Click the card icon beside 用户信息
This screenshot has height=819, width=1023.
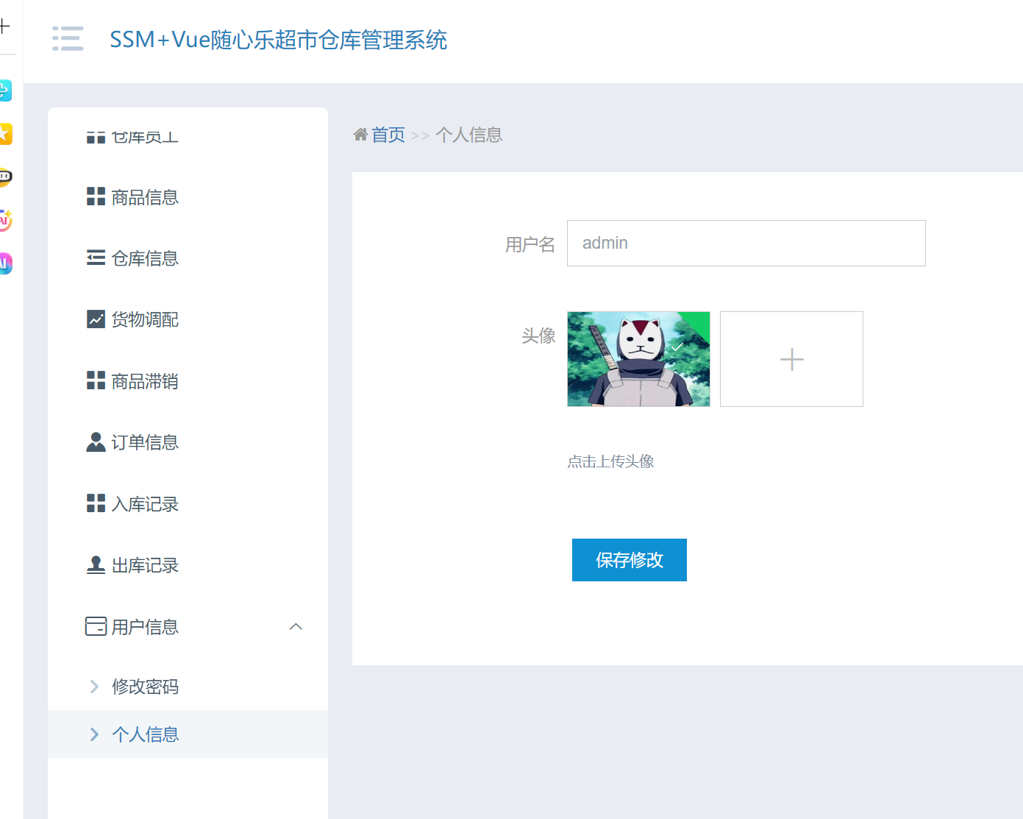coord(96,626)
